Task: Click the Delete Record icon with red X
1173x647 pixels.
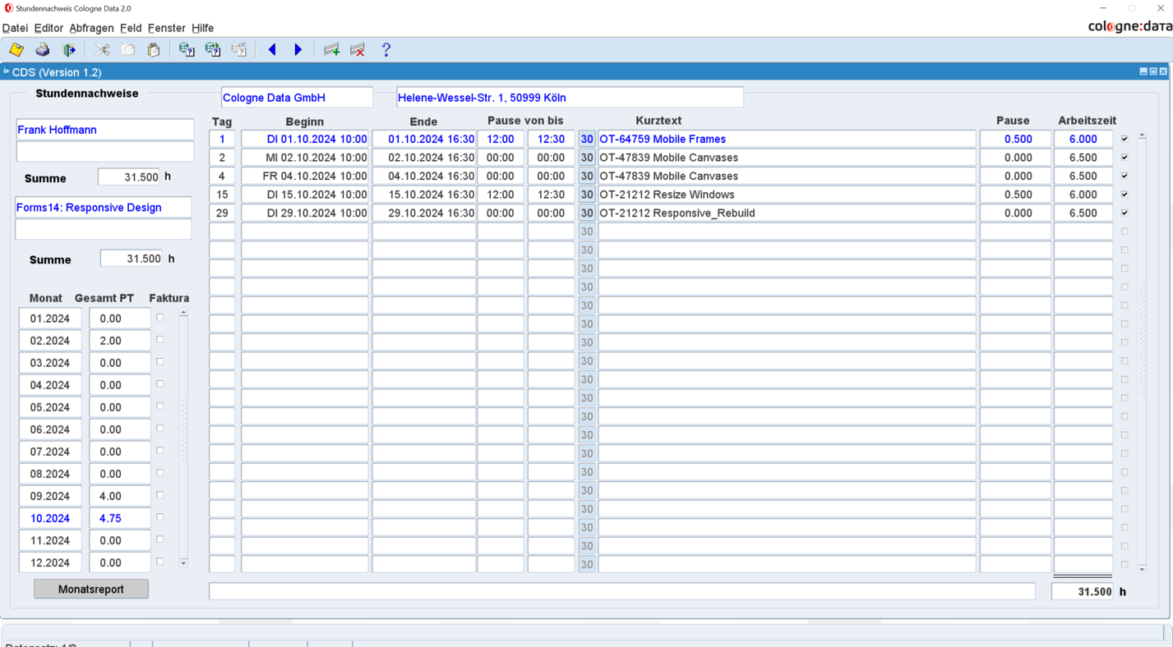Action: point(358,50)
